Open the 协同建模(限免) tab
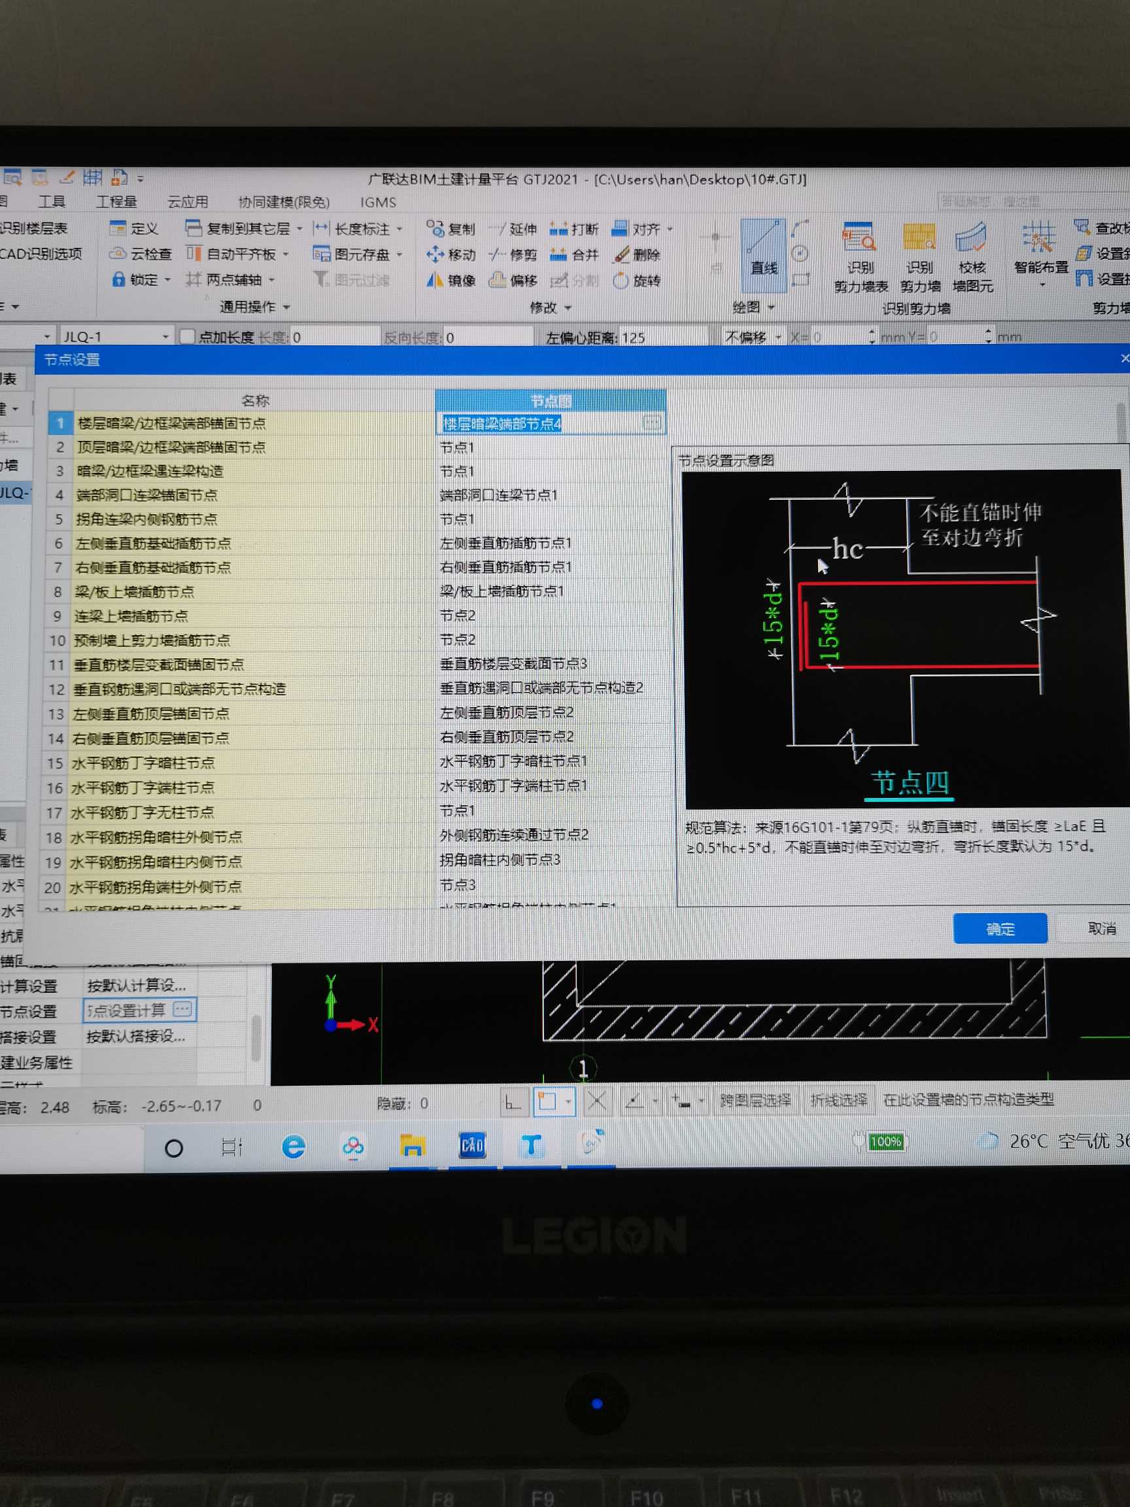This screenshot has height=1507, width=1130. coord(283,202)
